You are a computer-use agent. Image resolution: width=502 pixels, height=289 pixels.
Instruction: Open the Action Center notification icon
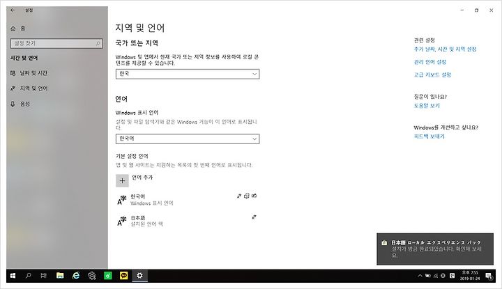[489, 276]
